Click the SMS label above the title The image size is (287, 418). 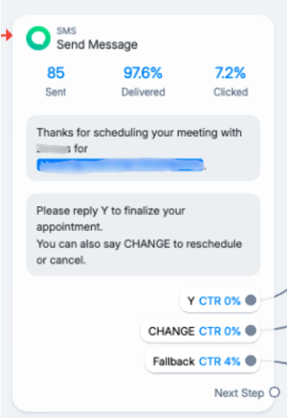pos(66,31)
